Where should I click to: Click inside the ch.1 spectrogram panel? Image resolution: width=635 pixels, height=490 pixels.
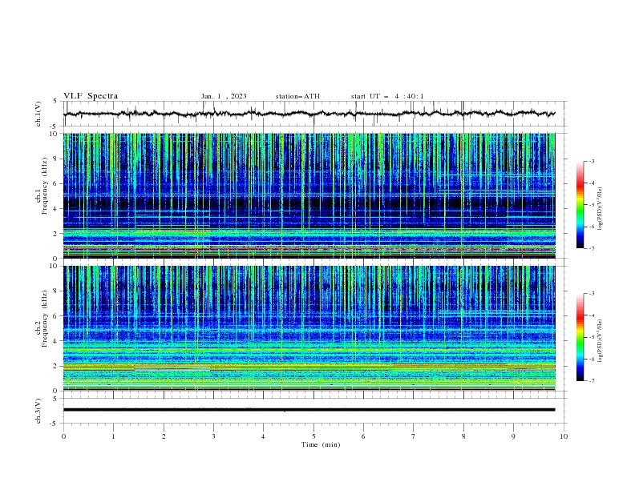pyautogui.click(x=309, y=195)
